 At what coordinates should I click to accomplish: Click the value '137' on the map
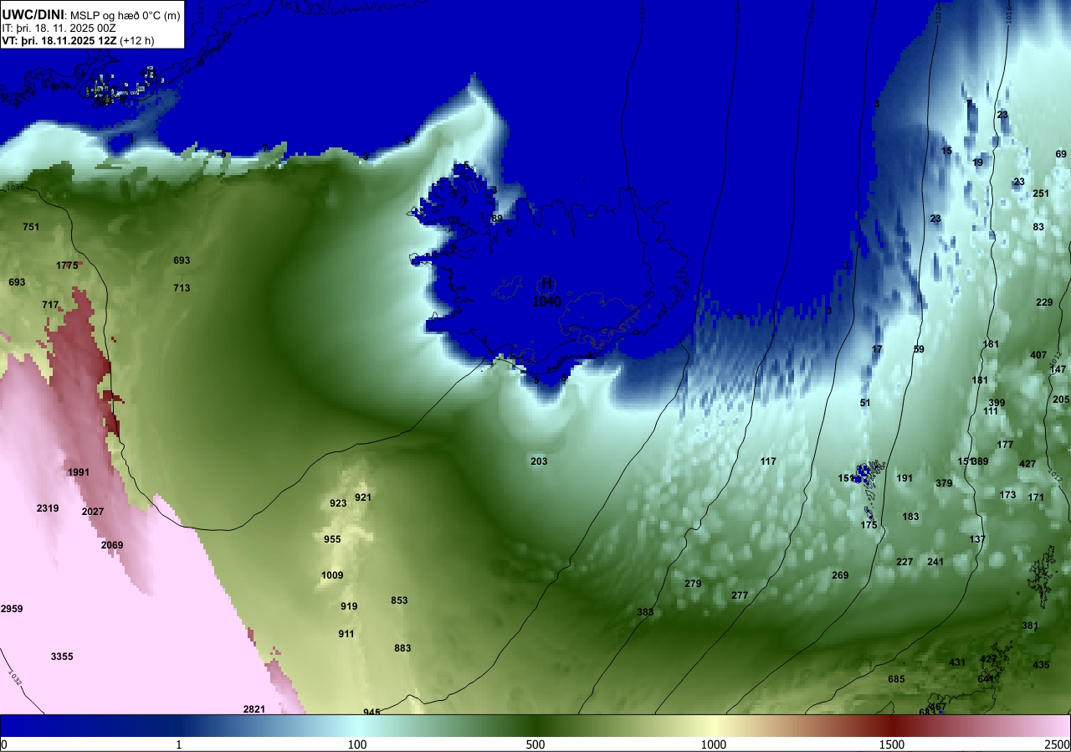(977, 539)
